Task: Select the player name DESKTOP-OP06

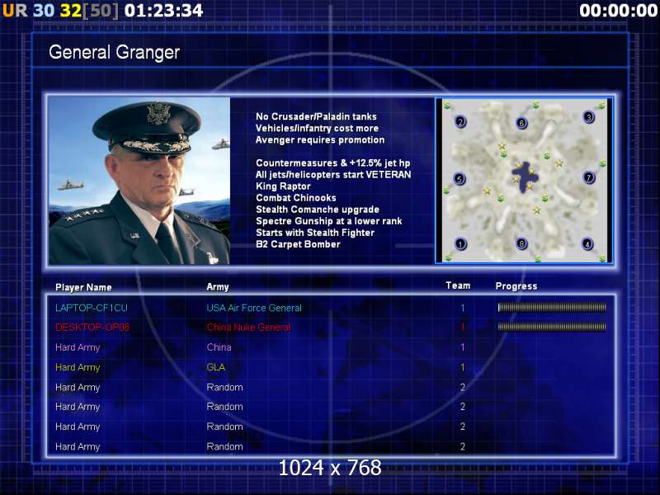Action: pyautogui.click(x=92, y=327)
